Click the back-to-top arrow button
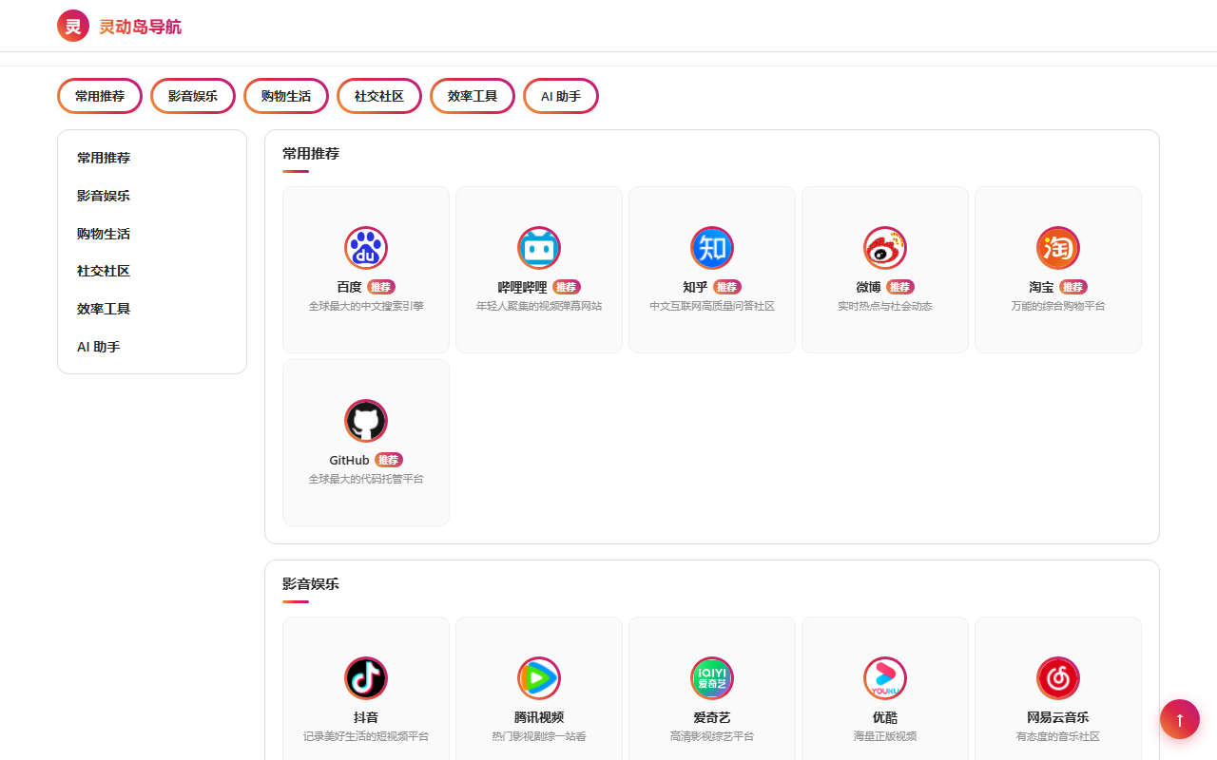This screenshot has height=760, width=1217. 1180,719
